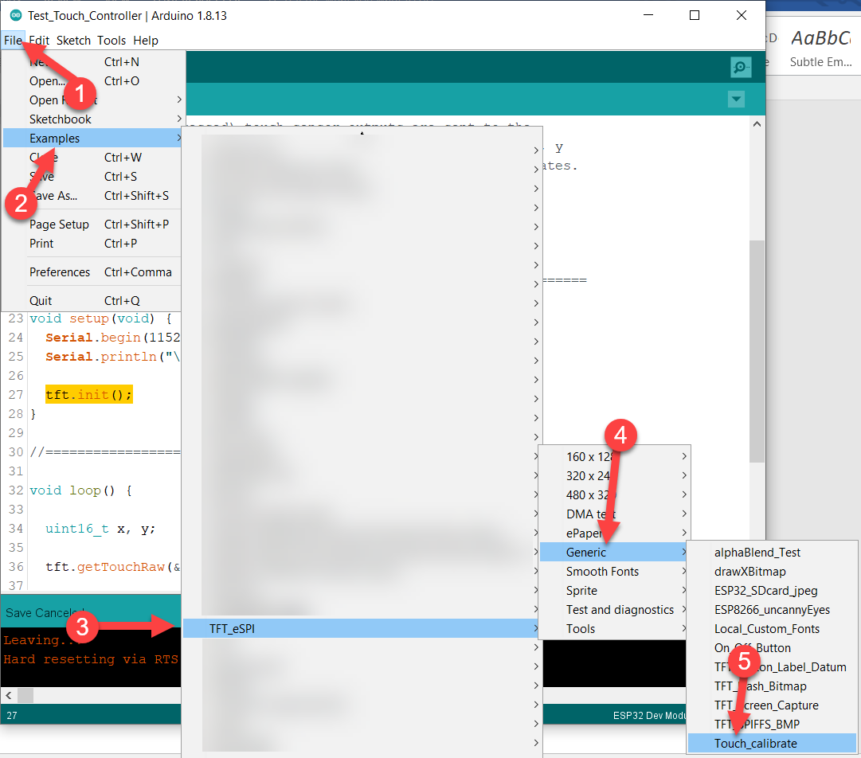Quit Arduino via the File menu
The image size is (861, 758).
pyautogui.click(x=92, y=300)
